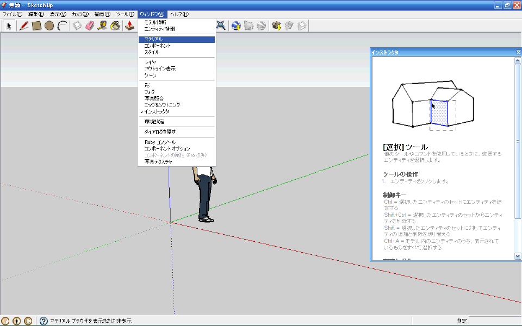522x326 pixels.
Task: Select the Arc tool
Action: point(62,26)
